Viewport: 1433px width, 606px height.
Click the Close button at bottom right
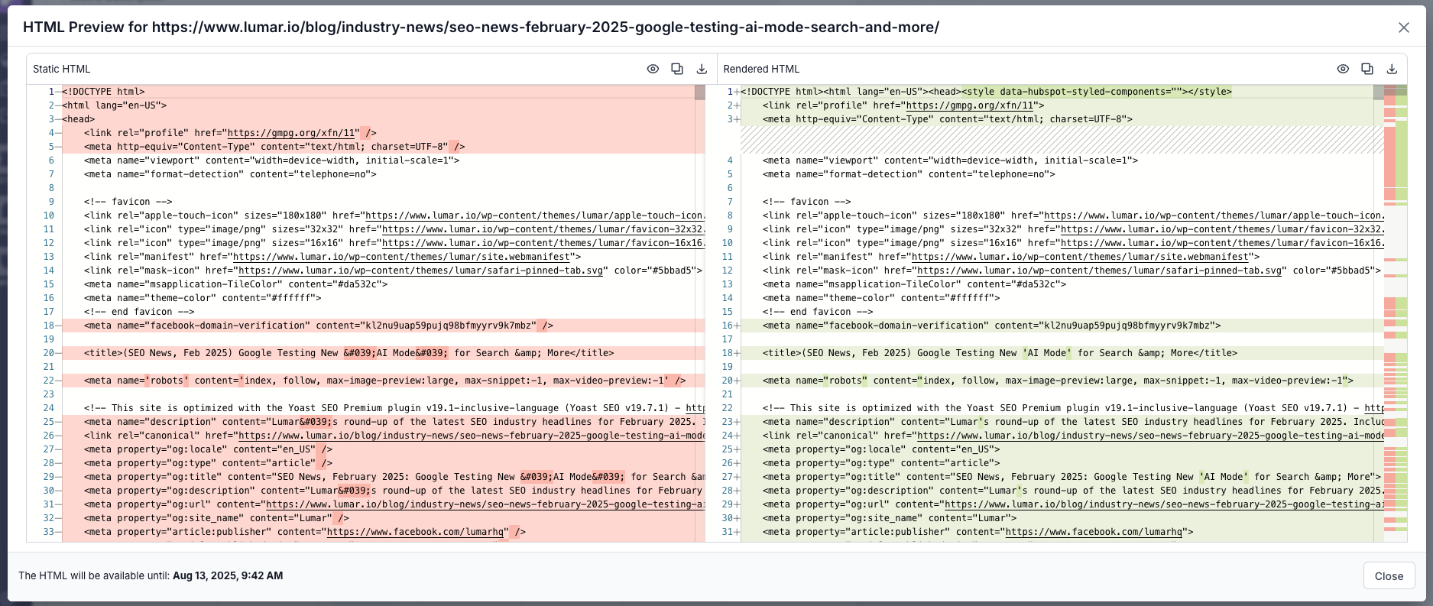[1389, 576]
